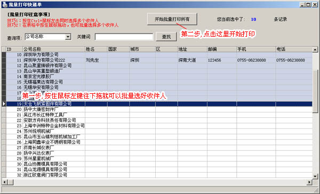Click the horizontal scrollbar thumb
The image size is (320, 194).
pyautogui.click(x=11, y=182)
